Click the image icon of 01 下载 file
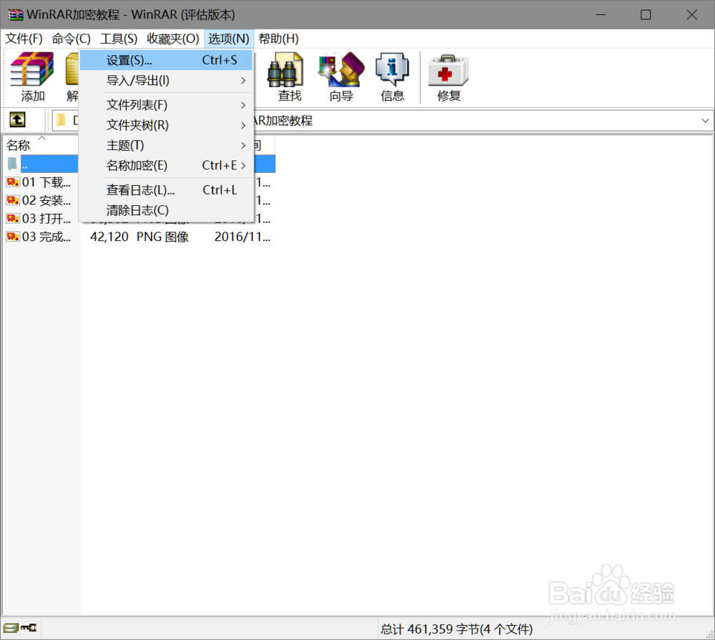 13,182
